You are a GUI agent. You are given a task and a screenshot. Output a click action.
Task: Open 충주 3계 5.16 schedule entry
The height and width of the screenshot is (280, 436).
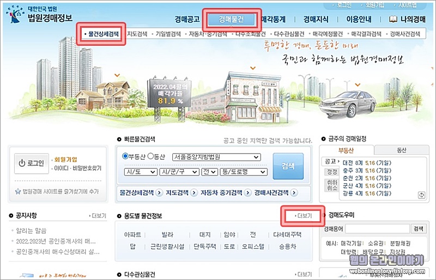click(x=367, y=171)
